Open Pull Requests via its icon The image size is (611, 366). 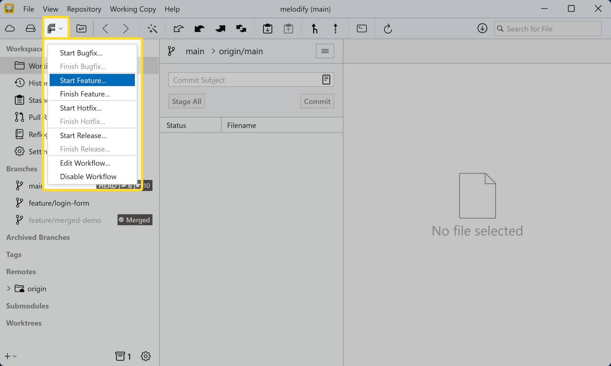click(x=20, y=117)
